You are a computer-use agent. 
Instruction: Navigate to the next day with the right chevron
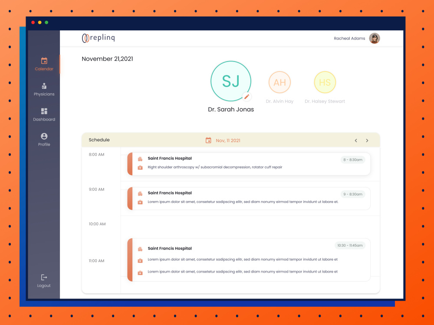coord(367,140)
